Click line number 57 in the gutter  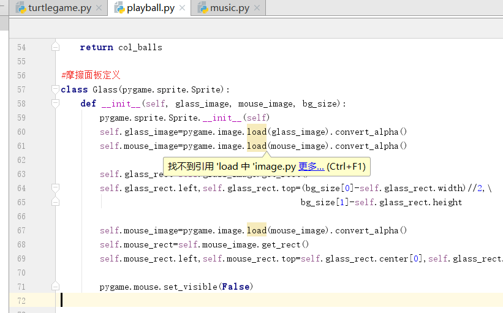tap(21, 89)
